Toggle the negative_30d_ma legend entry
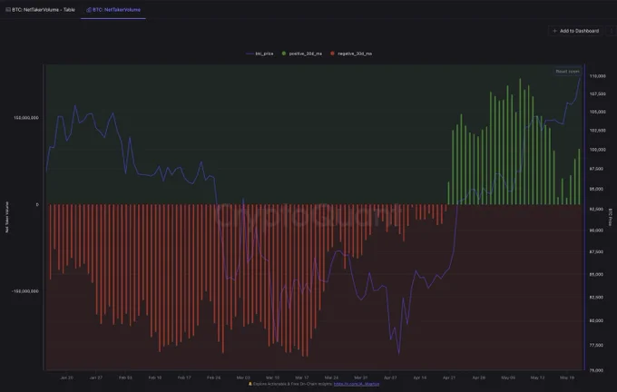Viewport: 617px width, 392px height. [x=351, y=54]
